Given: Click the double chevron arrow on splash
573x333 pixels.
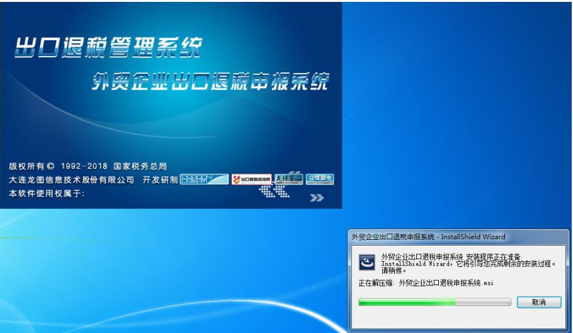Looking at the screenshot, I should (317, 198).
